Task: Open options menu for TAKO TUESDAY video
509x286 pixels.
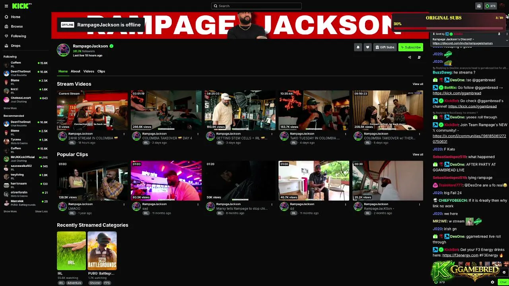Action: tap(346, 134)
